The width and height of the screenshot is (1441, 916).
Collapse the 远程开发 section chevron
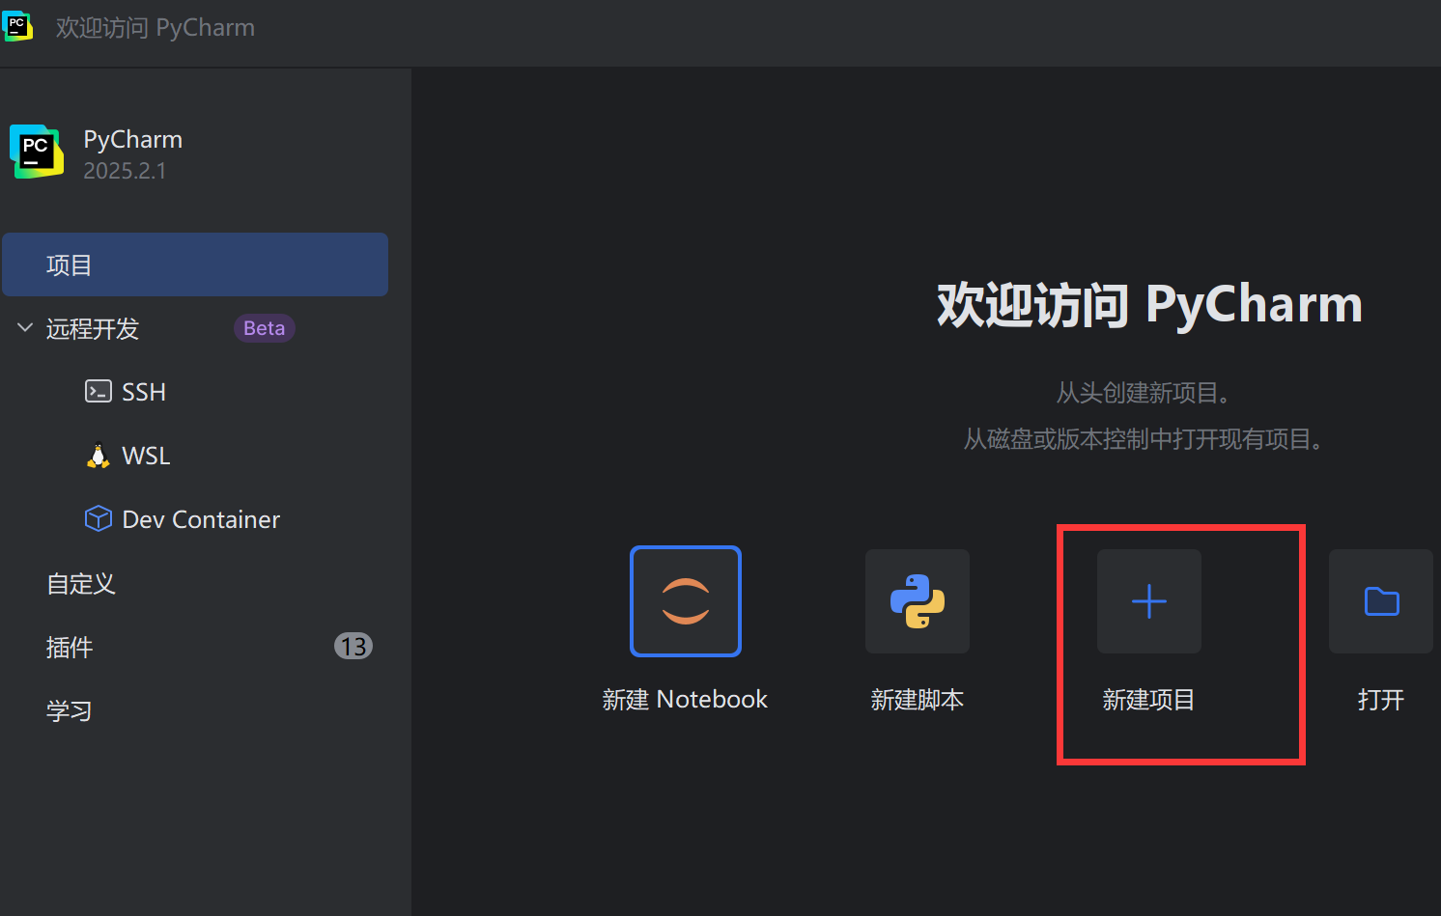[25, 328]
